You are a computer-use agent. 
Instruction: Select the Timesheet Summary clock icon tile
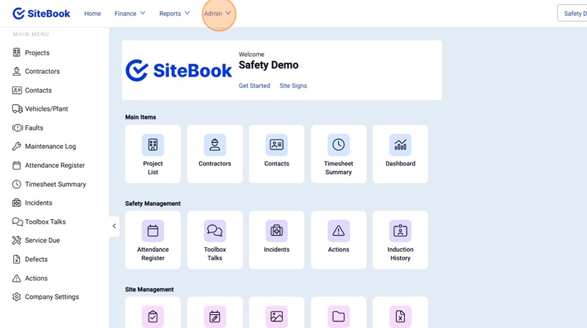pyautogui.click(x=339, y=145)
